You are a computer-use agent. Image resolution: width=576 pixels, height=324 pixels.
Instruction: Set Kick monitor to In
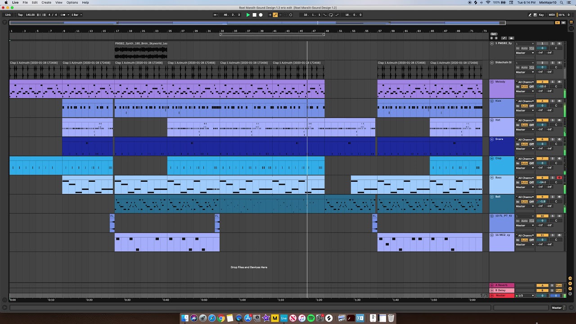point(517,106)
